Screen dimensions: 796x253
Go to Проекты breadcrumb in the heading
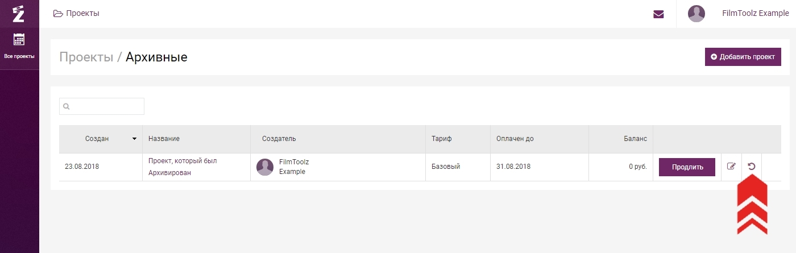coord(86,57)
